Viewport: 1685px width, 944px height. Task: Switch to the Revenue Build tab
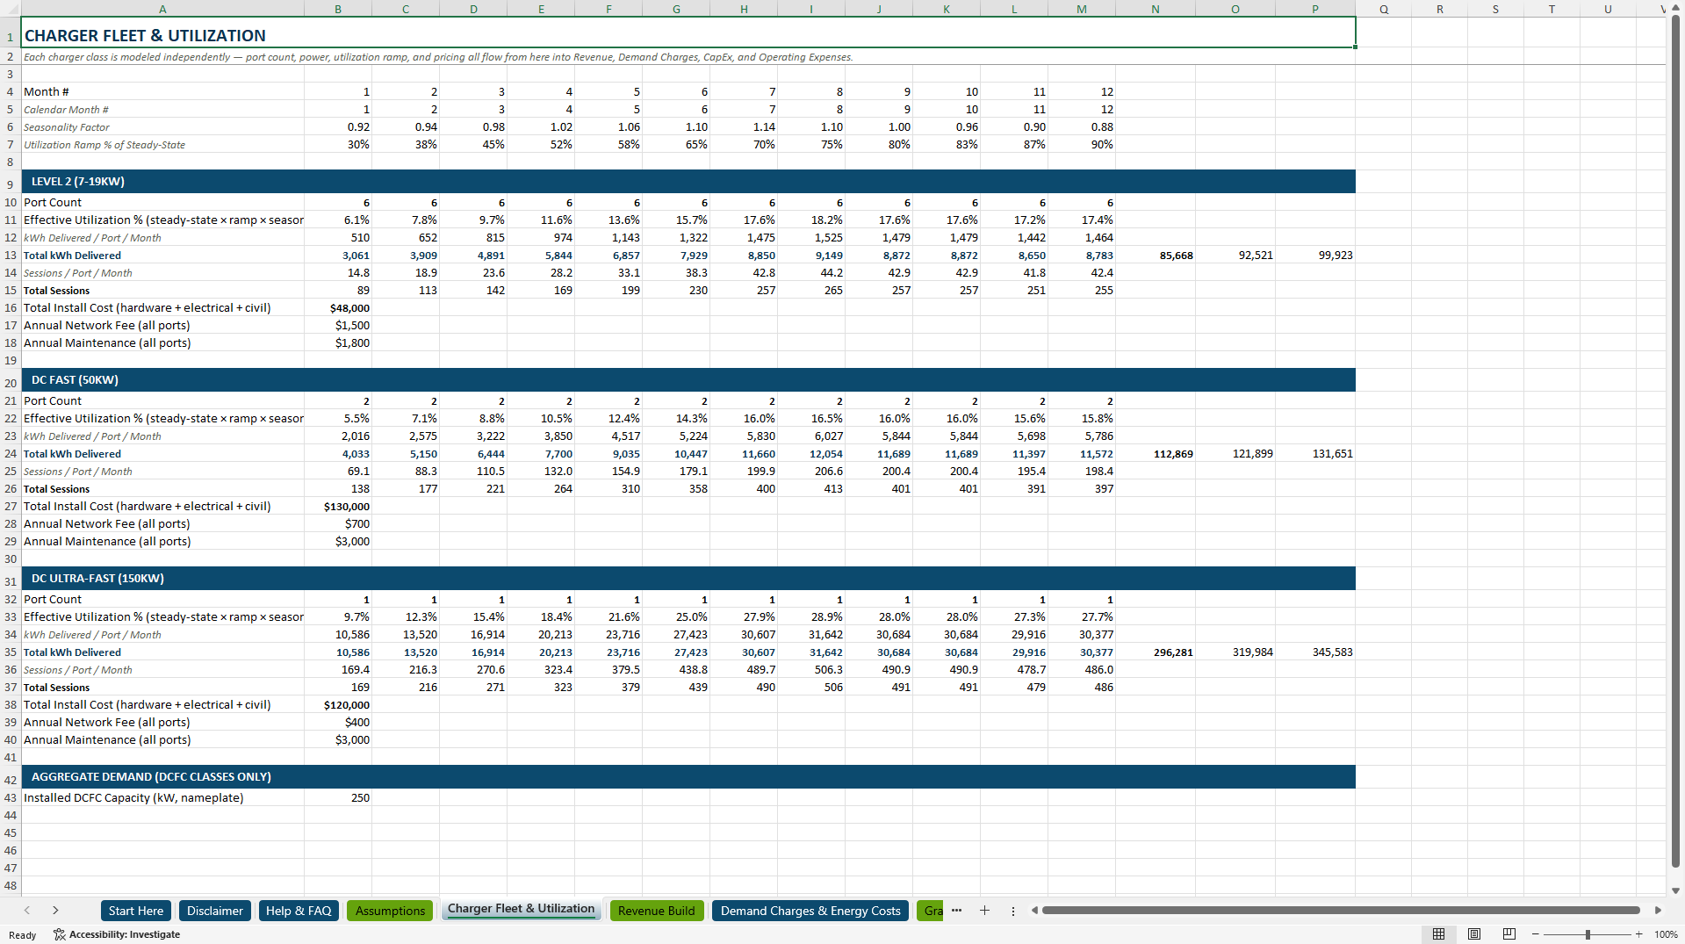click(656, 911)
